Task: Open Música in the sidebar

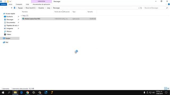Action: (x=9, y=31)
